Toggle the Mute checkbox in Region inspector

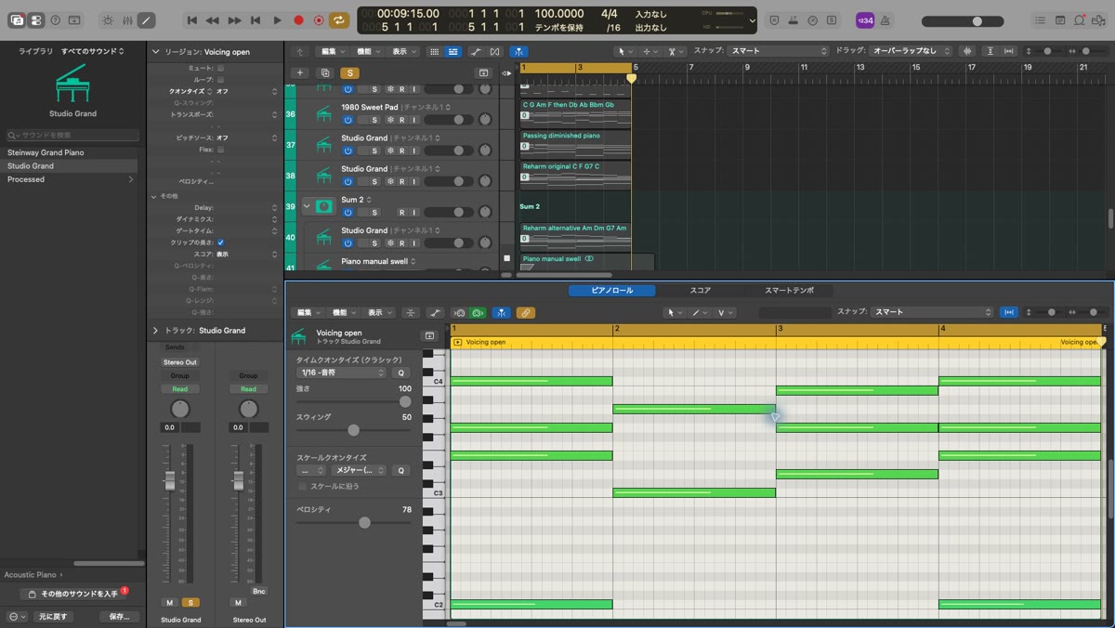pyautogui.click(x=220, y=68)
